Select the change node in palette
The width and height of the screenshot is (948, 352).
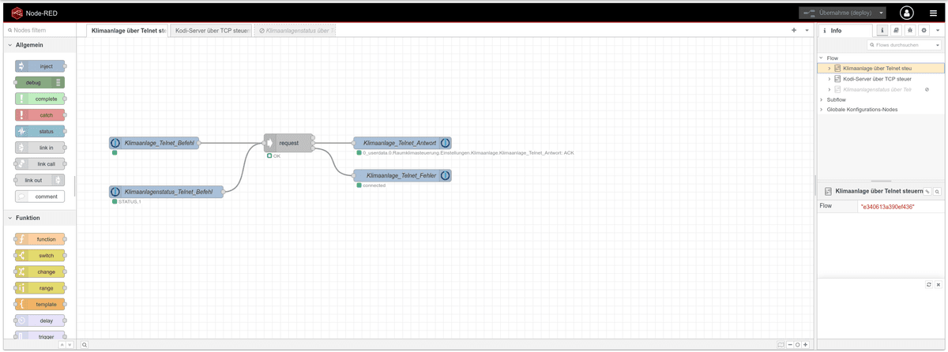tap(40, 271)
